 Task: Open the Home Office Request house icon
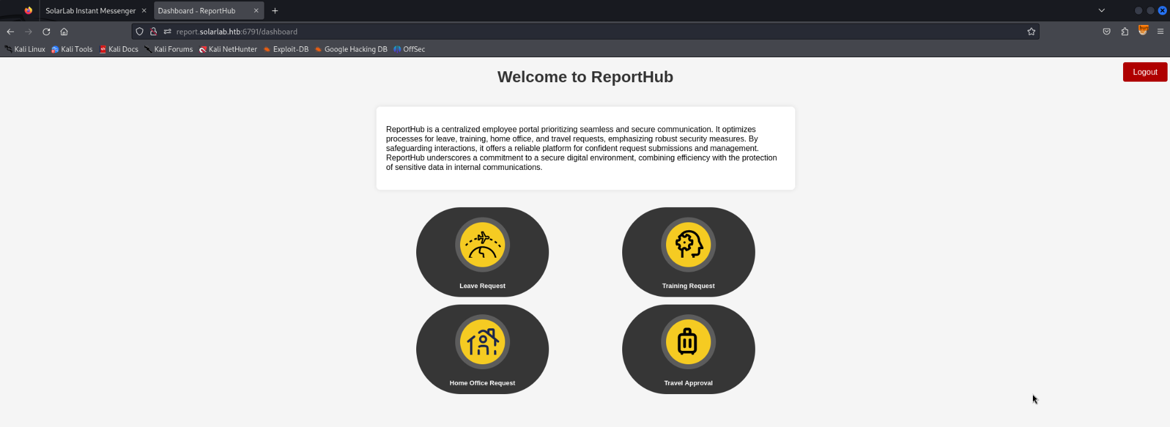click(x=482, y=342)
